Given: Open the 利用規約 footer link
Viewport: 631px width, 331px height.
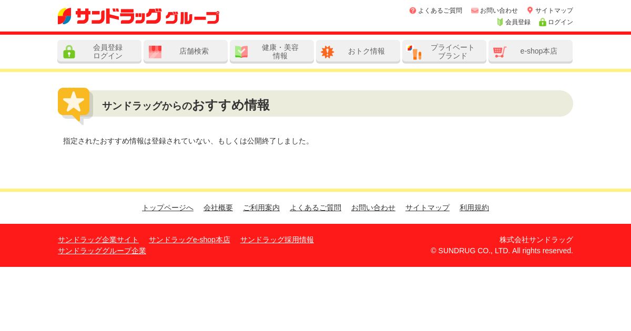Looking at the screenshot, I should click(x=474, y=208).
